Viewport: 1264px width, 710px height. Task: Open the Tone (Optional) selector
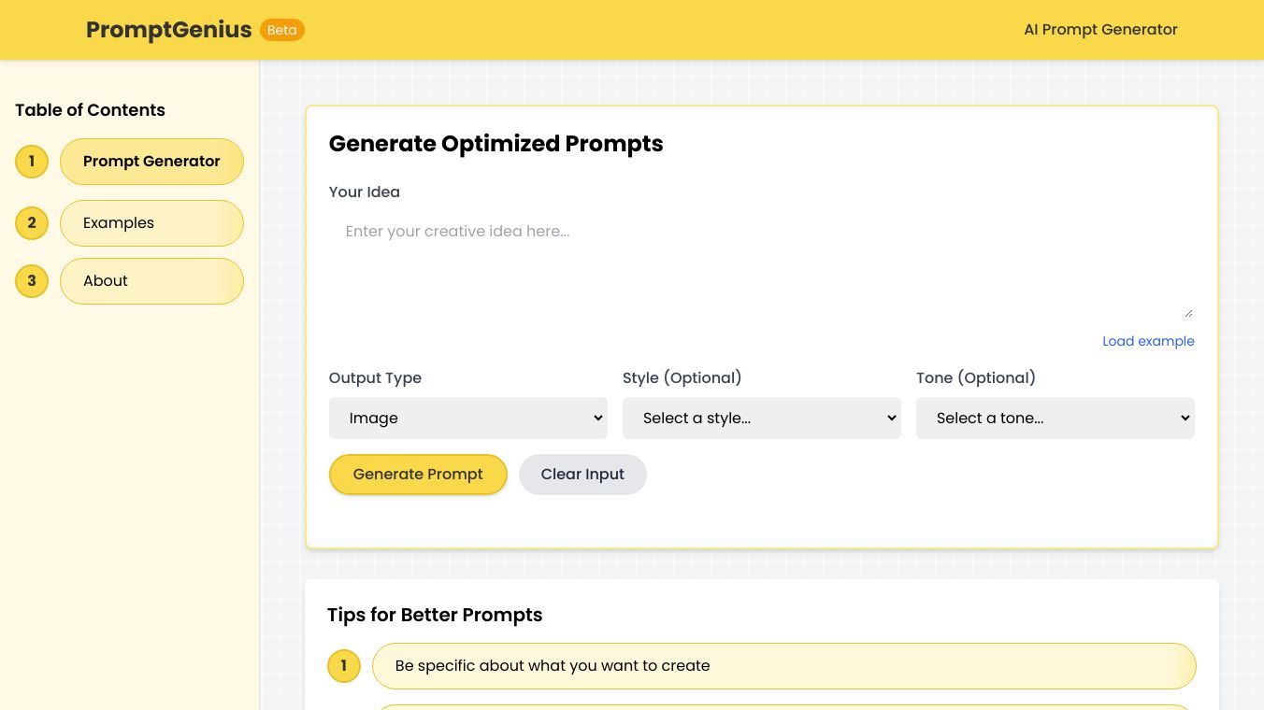point(1055,418)
